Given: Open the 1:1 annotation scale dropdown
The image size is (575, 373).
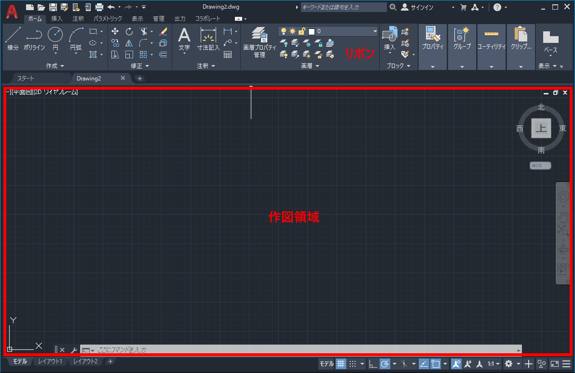Looking at the screenshot, I should coord(493,364).
